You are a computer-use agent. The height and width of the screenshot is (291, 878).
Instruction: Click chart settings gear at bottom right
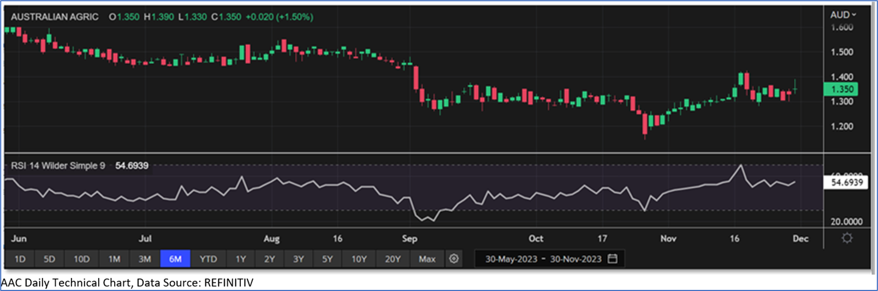[847, 238]
